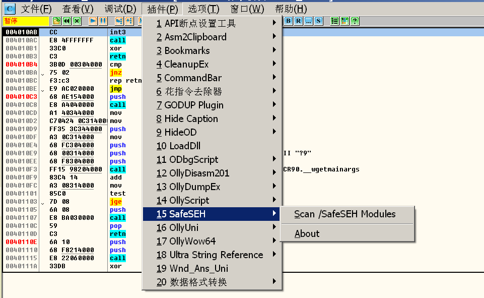The width and height of the screenshot is (484, 298).
Task: Open the 调试(D) debug menu
Action: point(120,9)
